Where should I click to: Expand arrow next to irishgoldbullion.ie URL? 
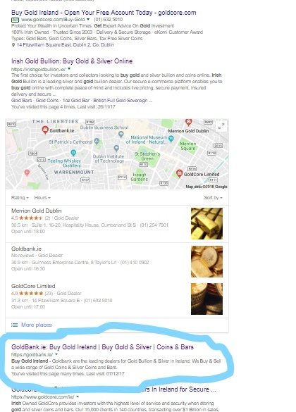(69, 69)
